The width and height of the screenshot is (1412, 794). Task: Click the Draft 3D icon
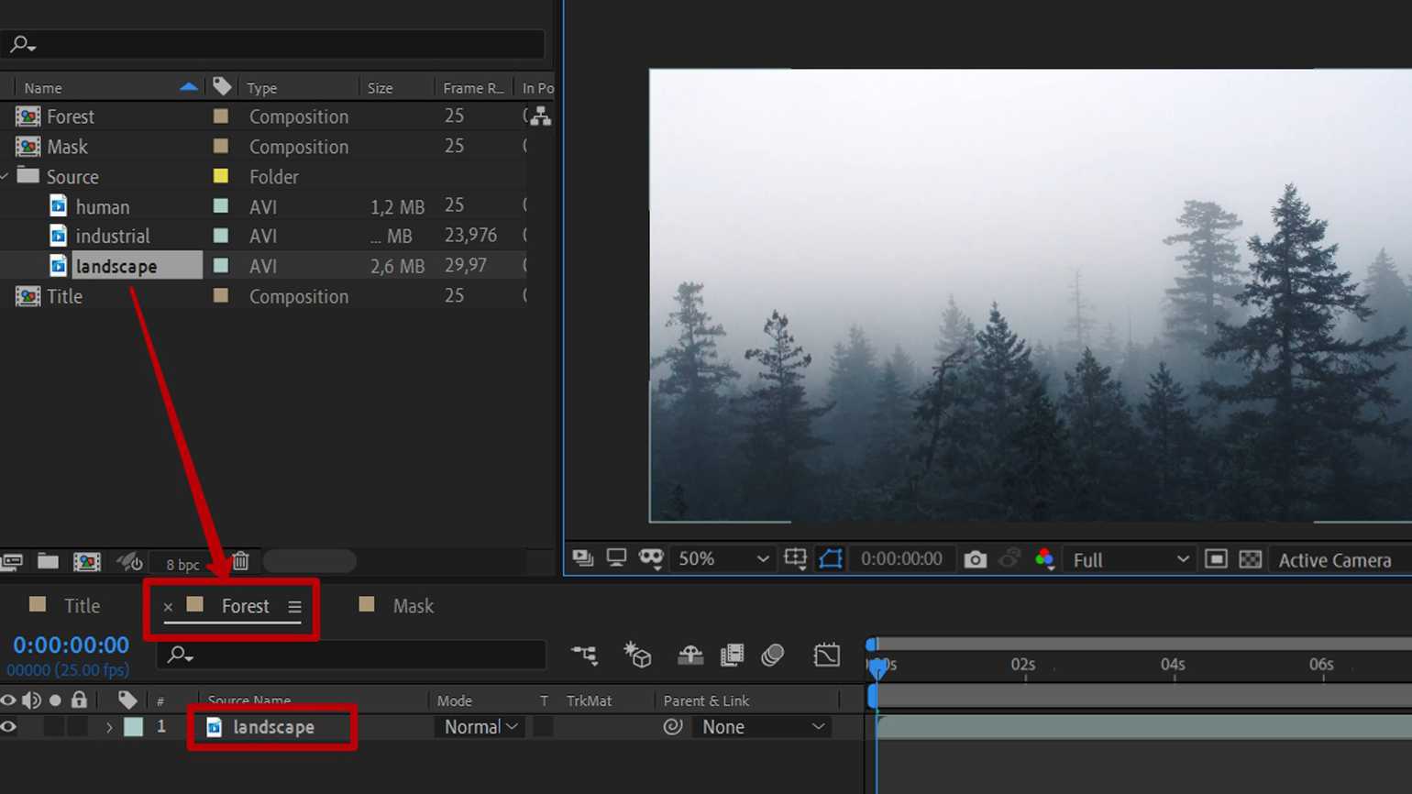coord(637,655)
